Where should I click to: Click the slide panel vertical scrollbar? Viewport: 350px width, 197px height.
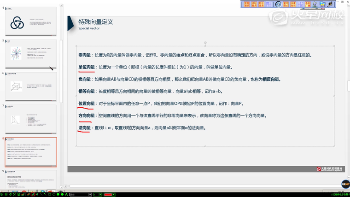tap(61, 69)
